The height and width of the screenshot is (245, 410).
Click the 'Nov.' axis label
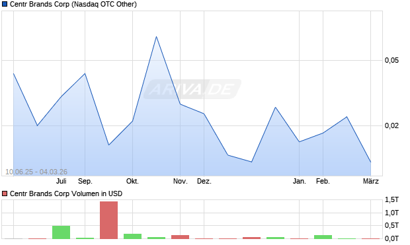pyautogui.click(x=181, y=181)
